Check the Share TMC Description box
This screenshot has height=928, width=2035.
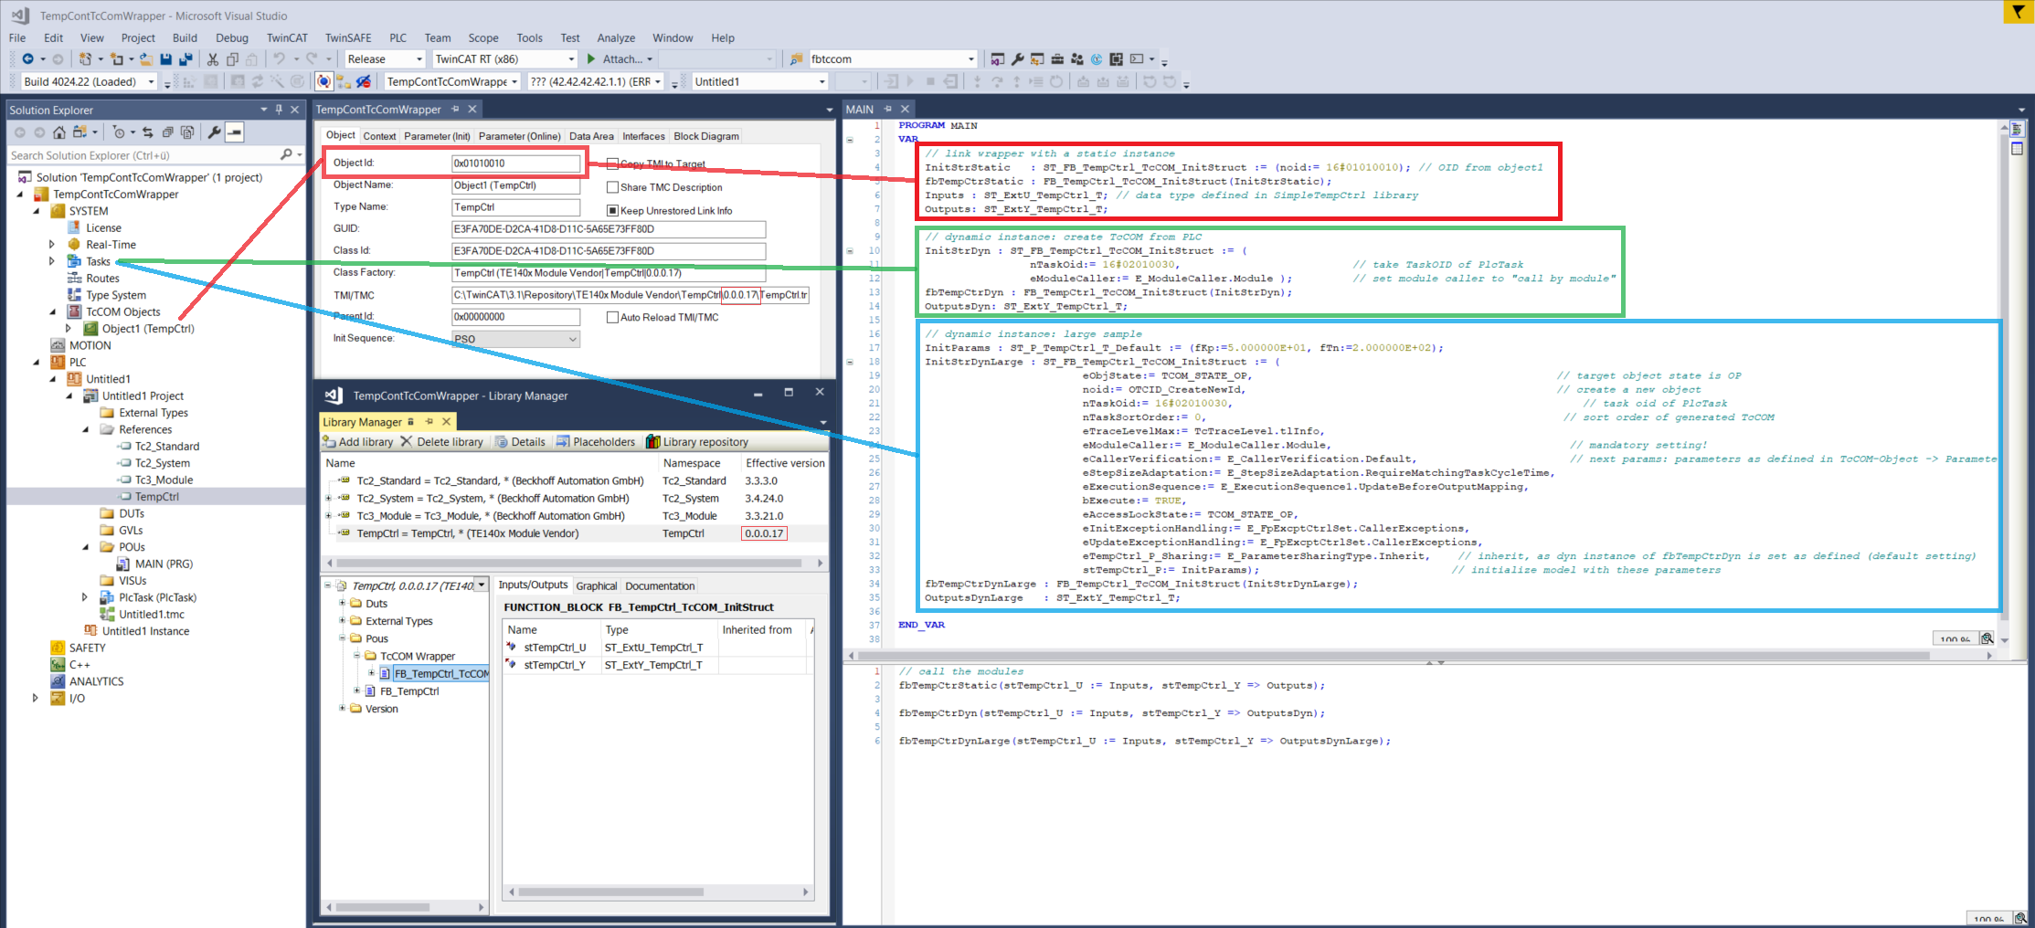point(613,187)
